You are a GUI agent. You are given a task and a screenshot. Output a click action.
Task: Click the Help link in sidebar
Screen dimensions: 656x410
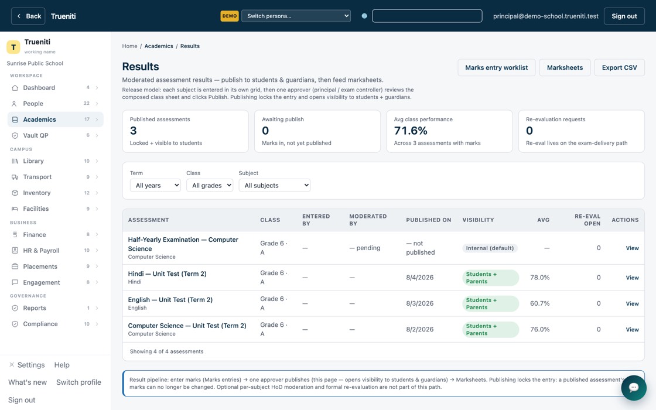[x=62, y=365]
